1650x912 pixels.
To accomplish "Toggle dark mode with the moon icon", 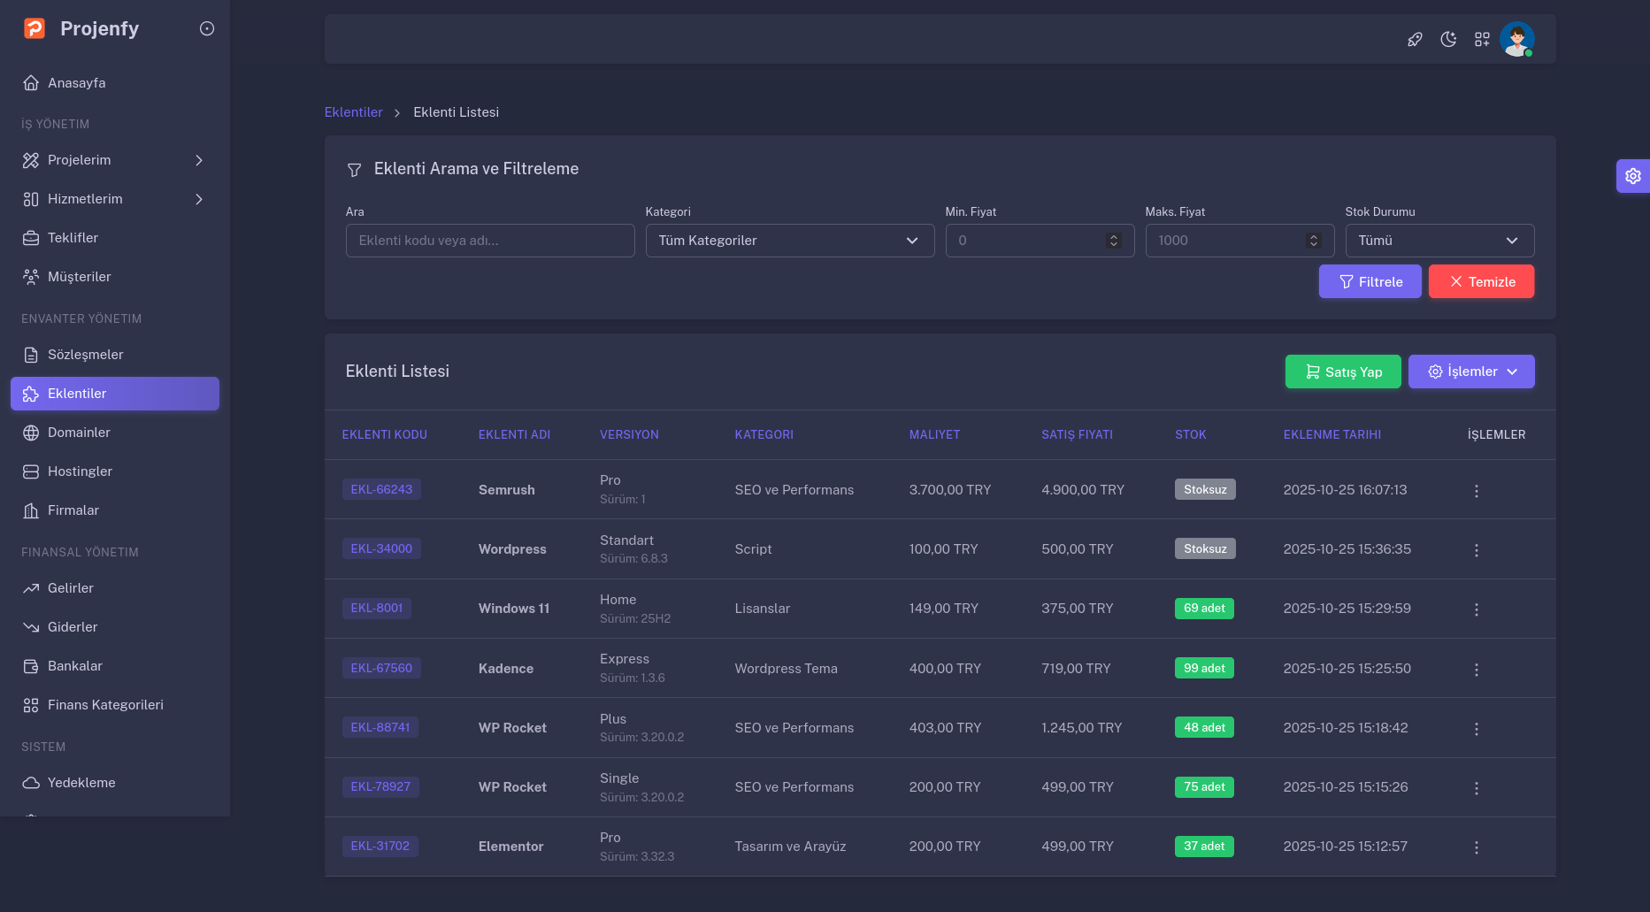I will (x=1448, y=39).
